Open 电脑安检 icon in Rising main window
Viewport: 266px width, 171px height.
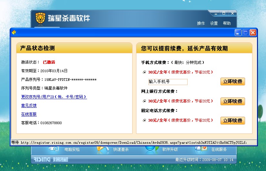pyautogui.click(x=54, y=149)
